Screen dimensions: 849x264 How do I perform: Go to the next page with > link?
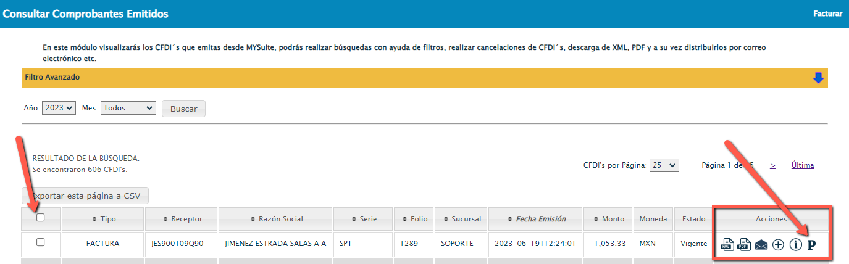coord(772,165)
